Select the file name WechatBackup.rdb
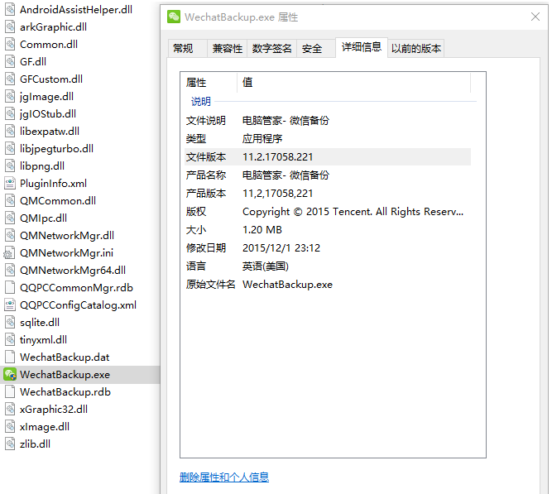The image size is (552, 494). (65, 392)
